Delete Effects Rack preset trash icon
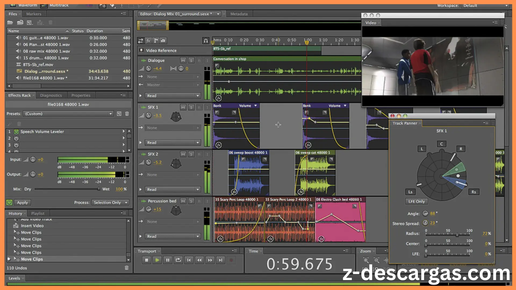The width and height of the screenshot is (516, 290). [x=127, y=114]
